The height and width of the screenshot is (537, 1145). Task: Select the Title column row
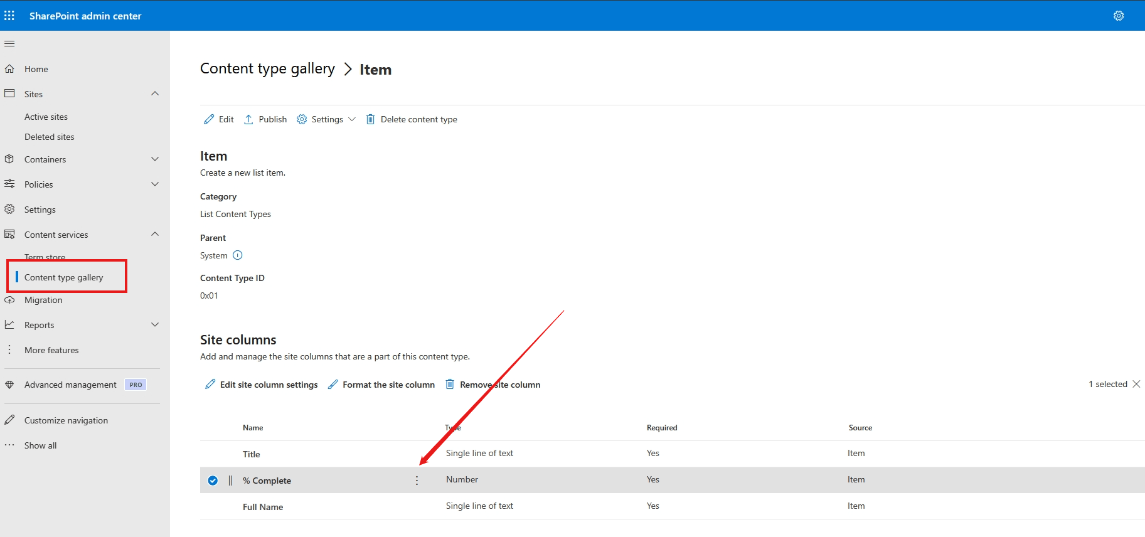coord(673,454)
